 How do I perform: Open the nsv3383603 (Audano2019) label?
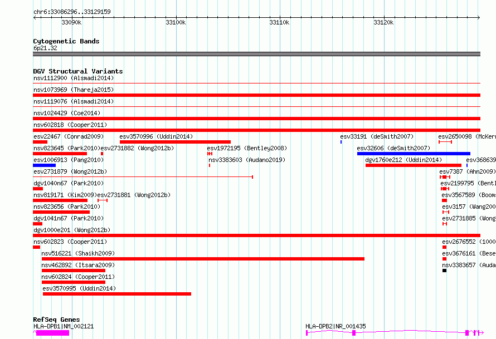point(247,160)
